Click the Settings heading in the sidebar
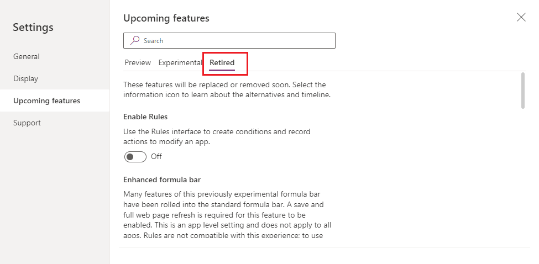Viewport: 539px width, 264px height. click(x=33, y=27)
